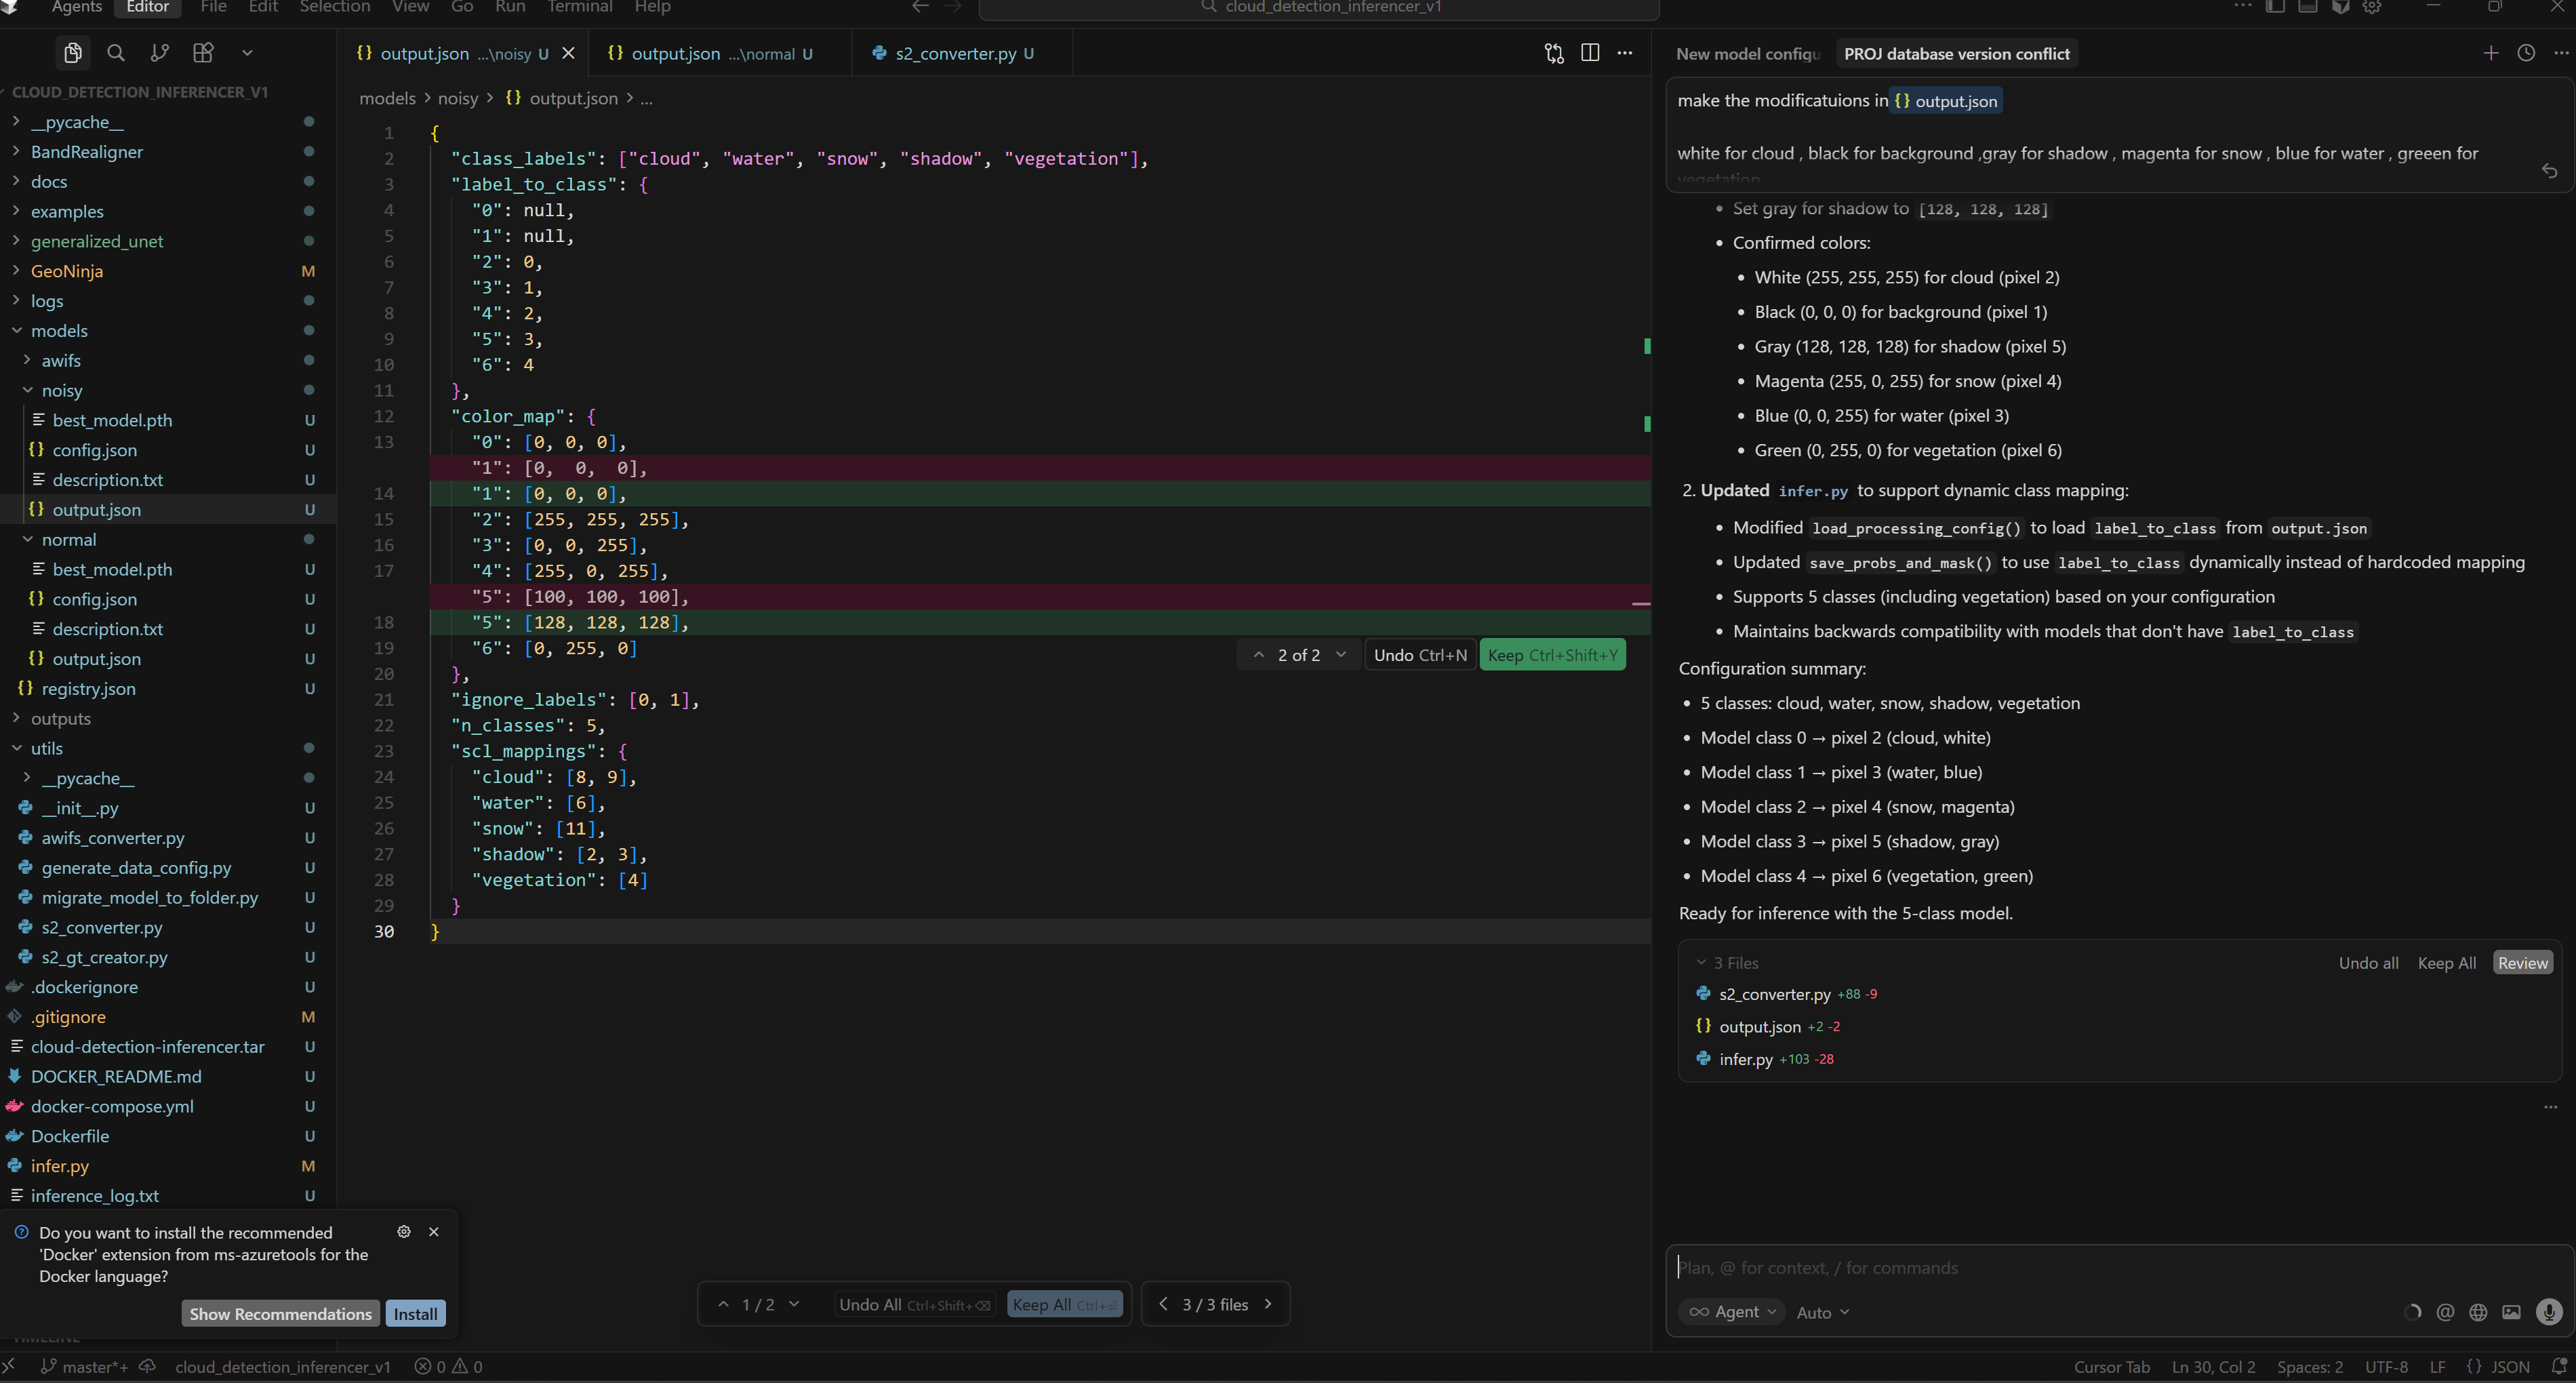Viewport: 2576px width, 1383px height.
Task: Click the split editor right icon
Action: 1590,53
